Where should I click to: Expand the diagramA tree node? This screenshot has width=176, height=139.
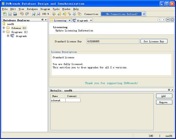click(x=8, y=36)
